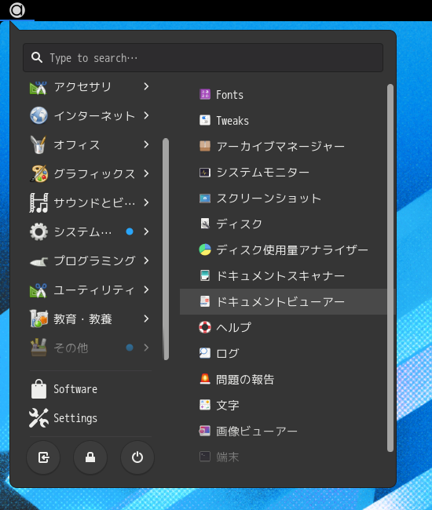The image size is (432, 510).
Task: Expand the インターネット category chevron
Action: (146, 115)
